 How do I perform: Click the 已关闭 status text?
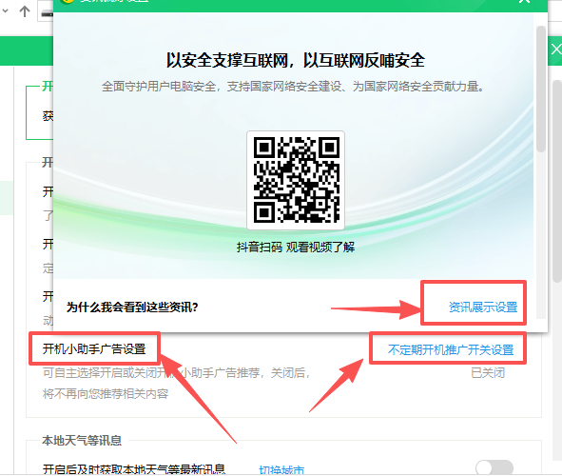coord(488,373)
